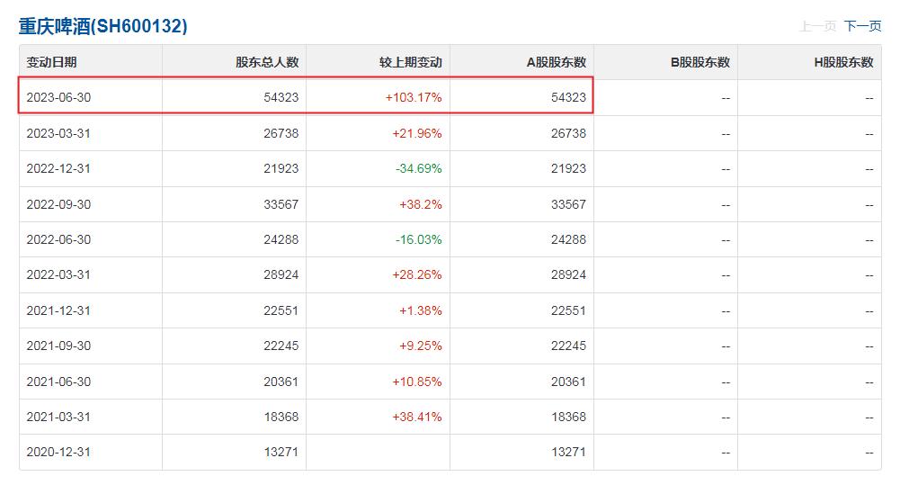Click the date 2022-03-31
The height and width of the screenshot is (485, 900).
58,274
